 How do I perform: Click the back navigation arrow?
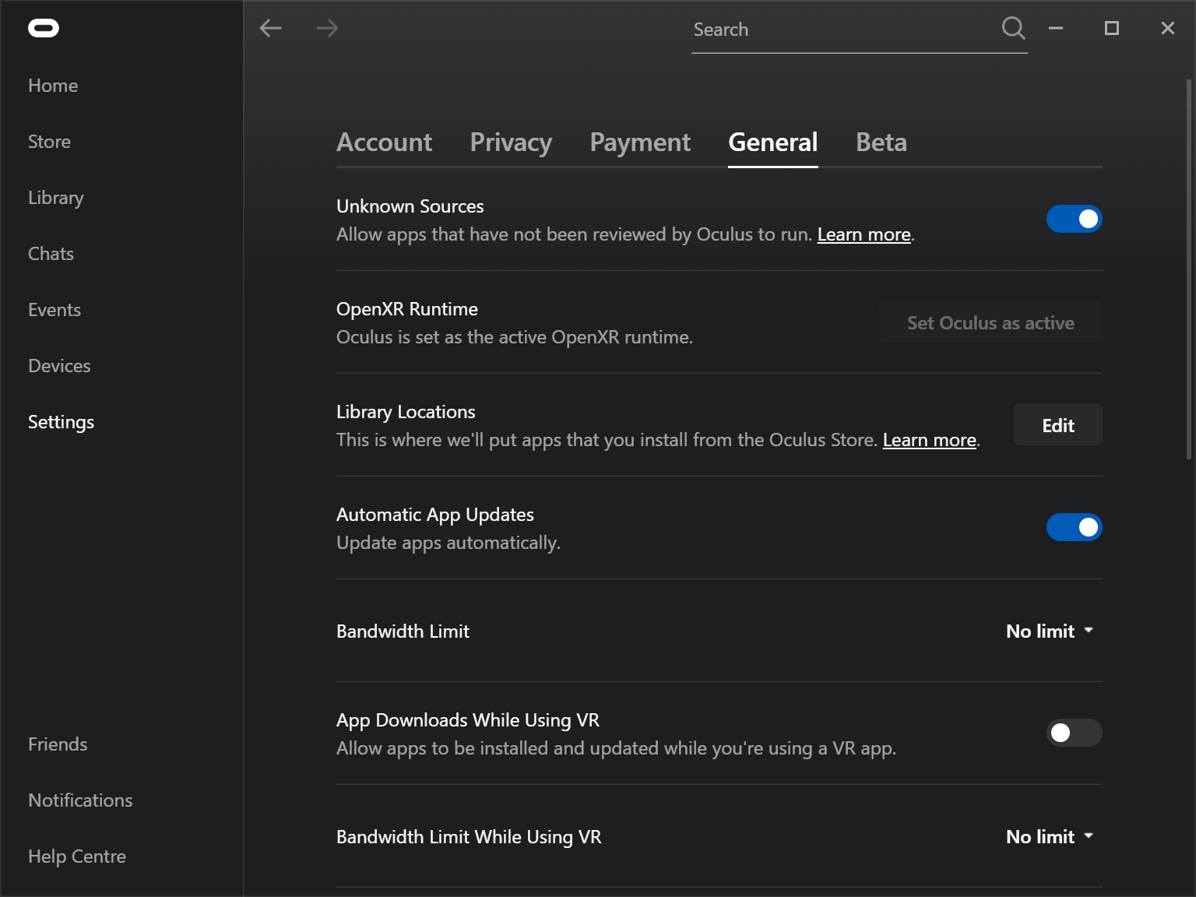(x=271, y=28)
